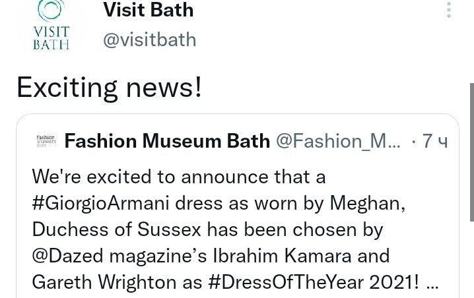Open the three-dot more options menu
474x298 pixels.
449,10
